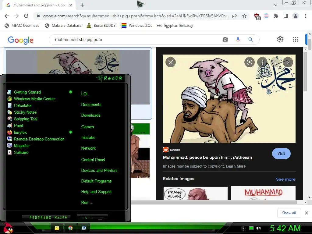Launch the Snipping Tool

point(22,119)
